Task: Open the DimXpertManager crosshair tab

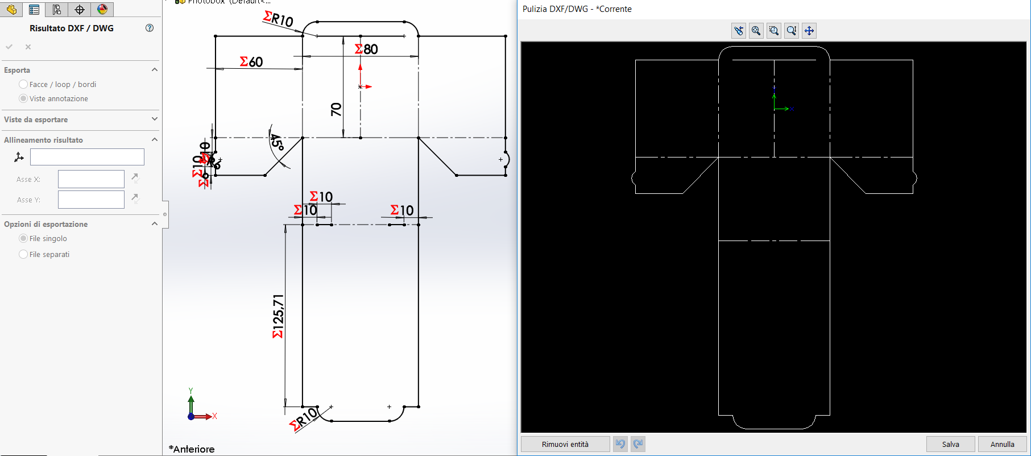Action: pyautogui.click(x=80, y=9)
